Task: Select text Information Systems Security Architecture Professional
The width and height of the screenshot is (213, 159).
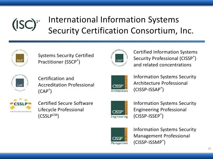Action: (165, 83)
